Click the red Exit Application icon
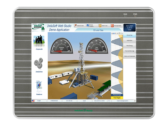 pos(112,26)
